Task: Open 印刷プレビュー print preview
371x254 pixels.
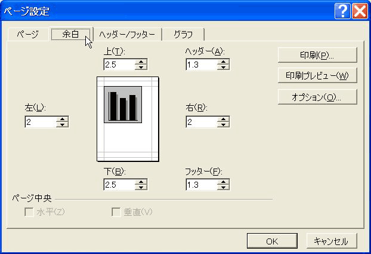Action: pyautogui.click(x=317, y=76)
